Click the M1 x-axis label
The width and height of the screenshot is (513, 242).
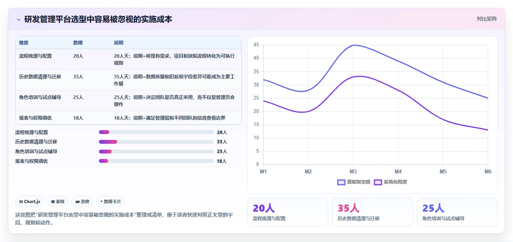coord(263,171)
